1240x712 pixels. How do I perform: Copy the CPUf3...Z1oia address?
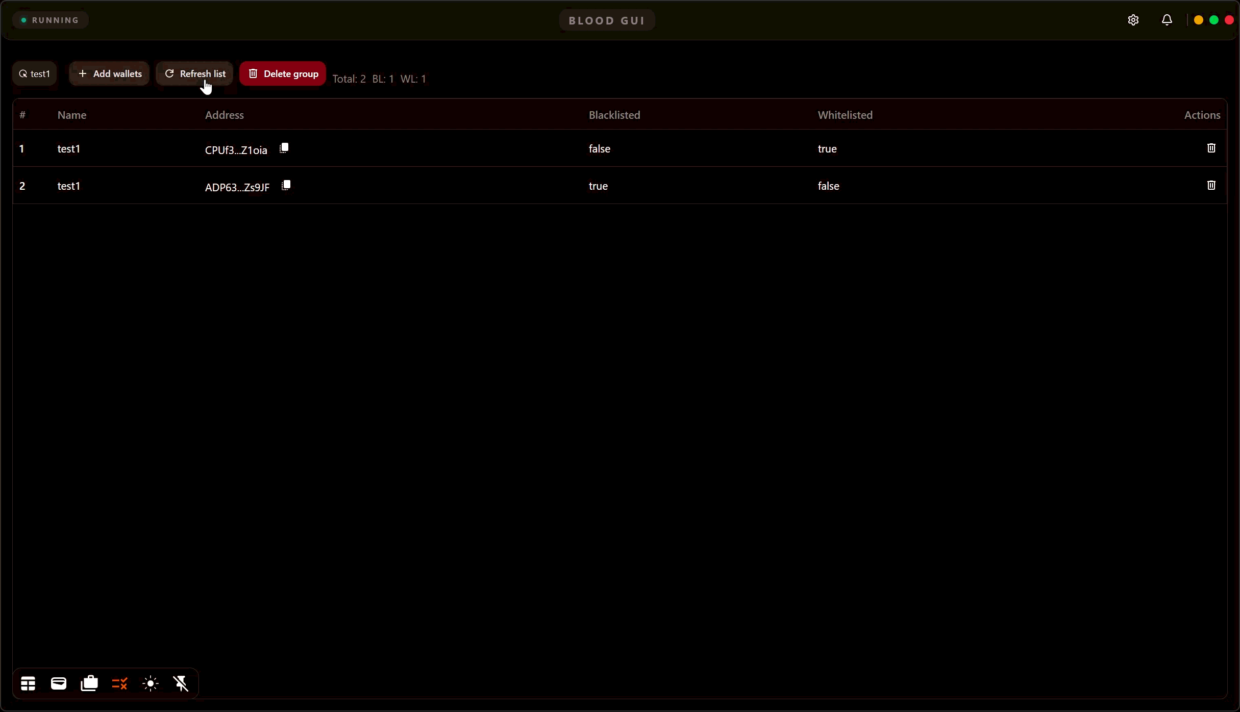point(284,148)
